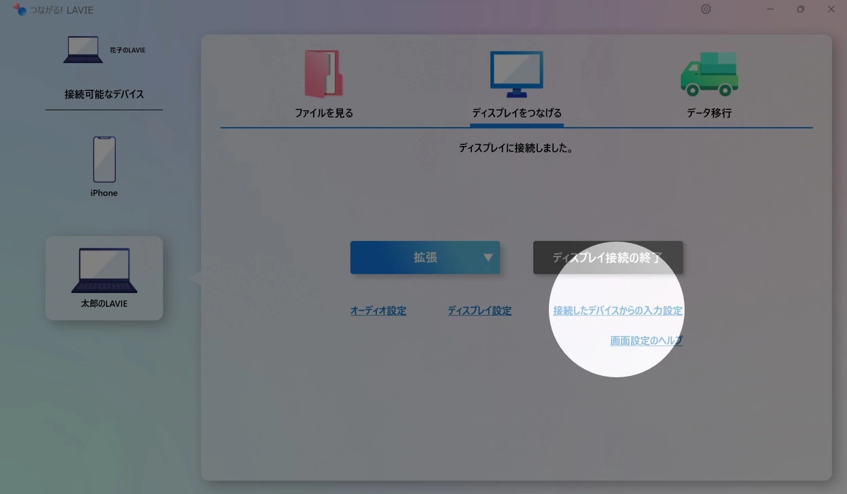The width and height of the screenshot is (847, 494).
Task: Close the つながる! LAVIE window
Action: coord(831,9)
